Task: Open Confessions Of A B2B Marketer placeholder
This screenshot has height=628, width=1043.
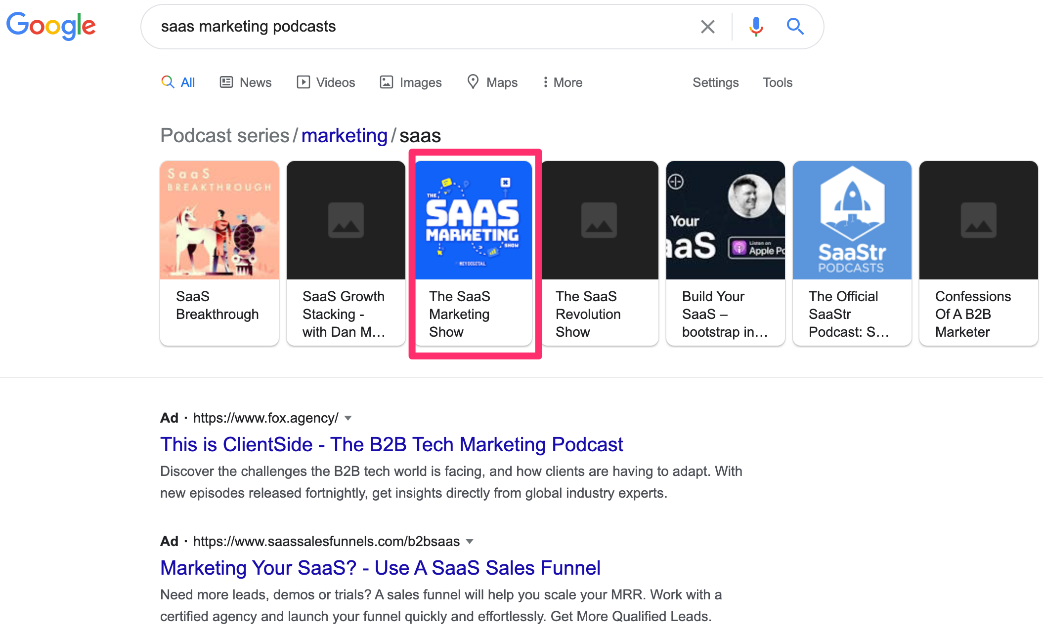Action: (979, 220)
